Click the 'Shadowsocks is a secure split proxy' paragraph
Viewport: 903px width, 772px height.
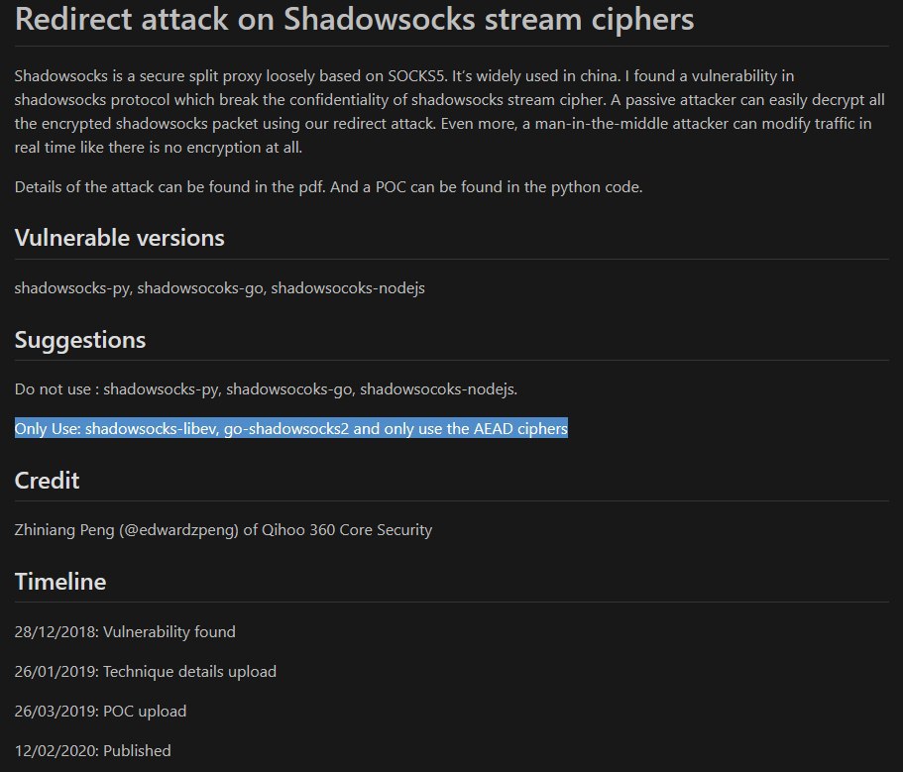[x=449, y=112]
